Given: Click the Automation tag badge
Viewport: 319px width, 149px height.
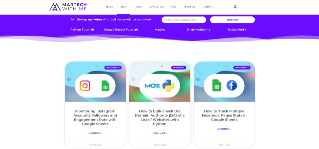Looking at the screenshot, I should (x=179, y=68).
